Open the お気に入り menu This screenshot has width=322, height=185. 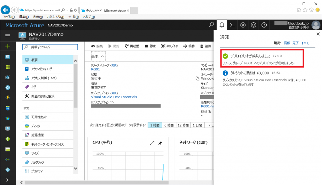pyautogui.click(x=55, y=17)
